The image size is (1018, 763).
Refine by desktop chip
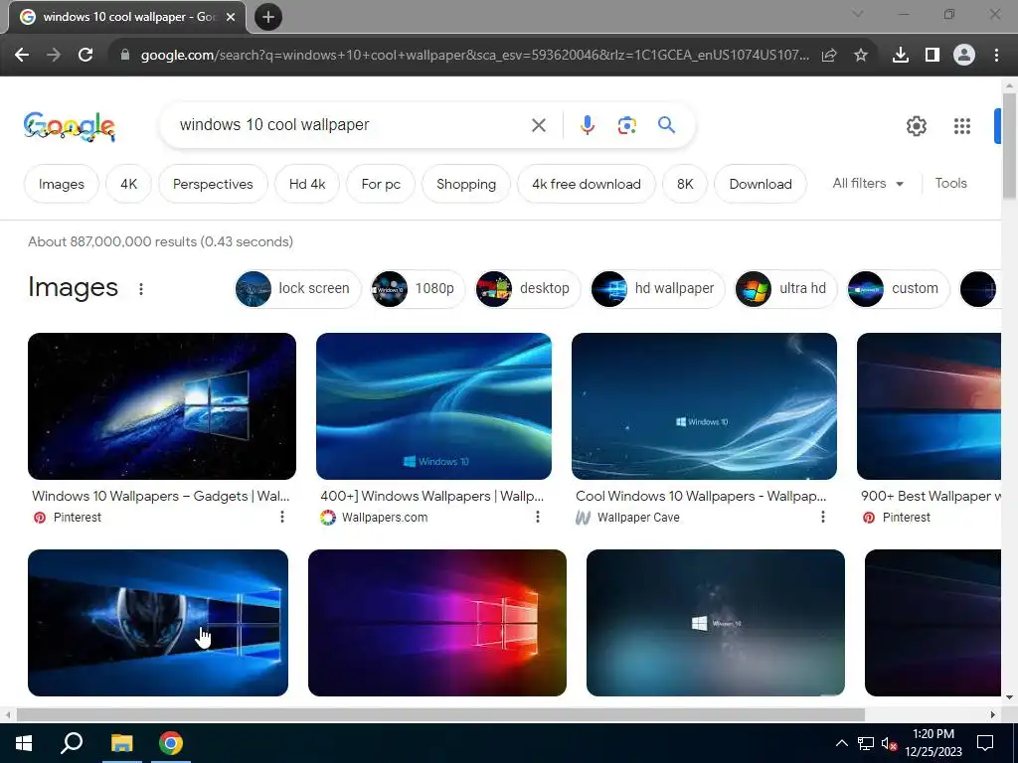click(x=528, y=289)
